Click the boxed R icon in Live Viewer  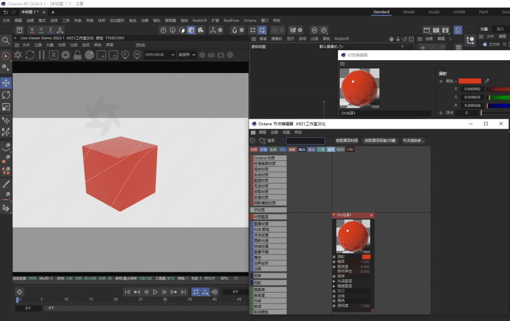(x=53, y=55)
